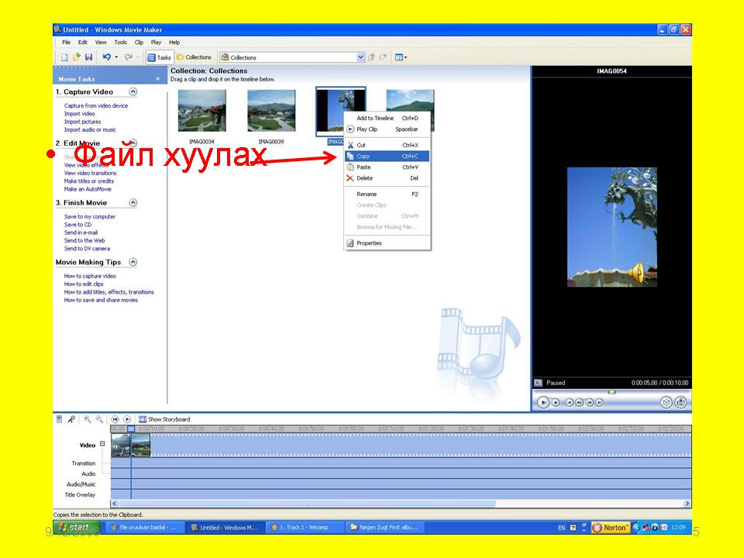Screen dimensions: 744x558
Task: Click the Import pictures link
Action: click(x=82, y=122)
